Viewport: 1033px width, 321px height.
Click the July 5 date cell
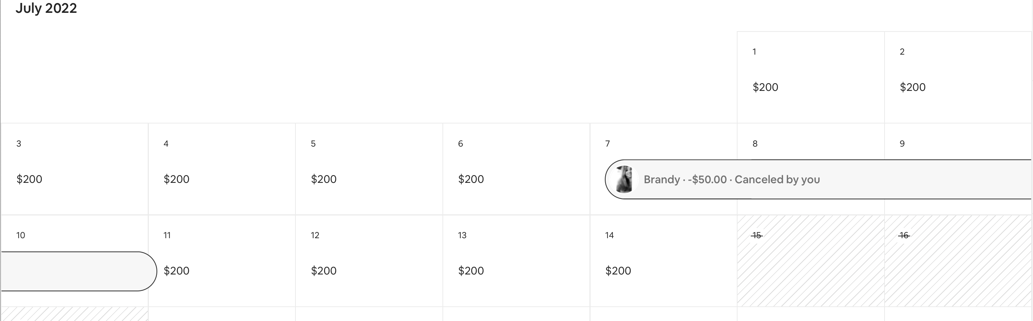(369, 169)
